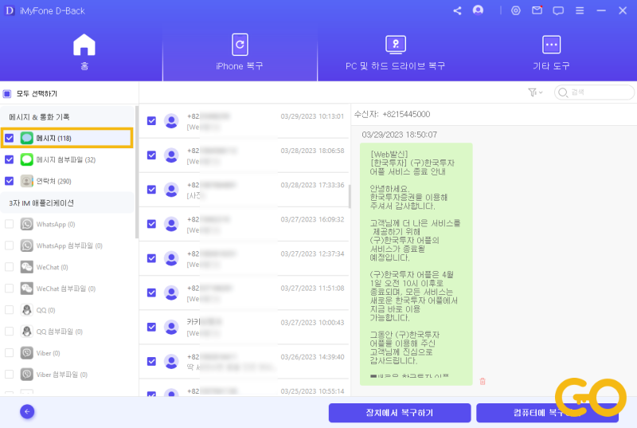The image size is (637, 428).
Task: Uncheck the 메시지 첨부파일 (32) checkbox
Action: coord(9,159)
